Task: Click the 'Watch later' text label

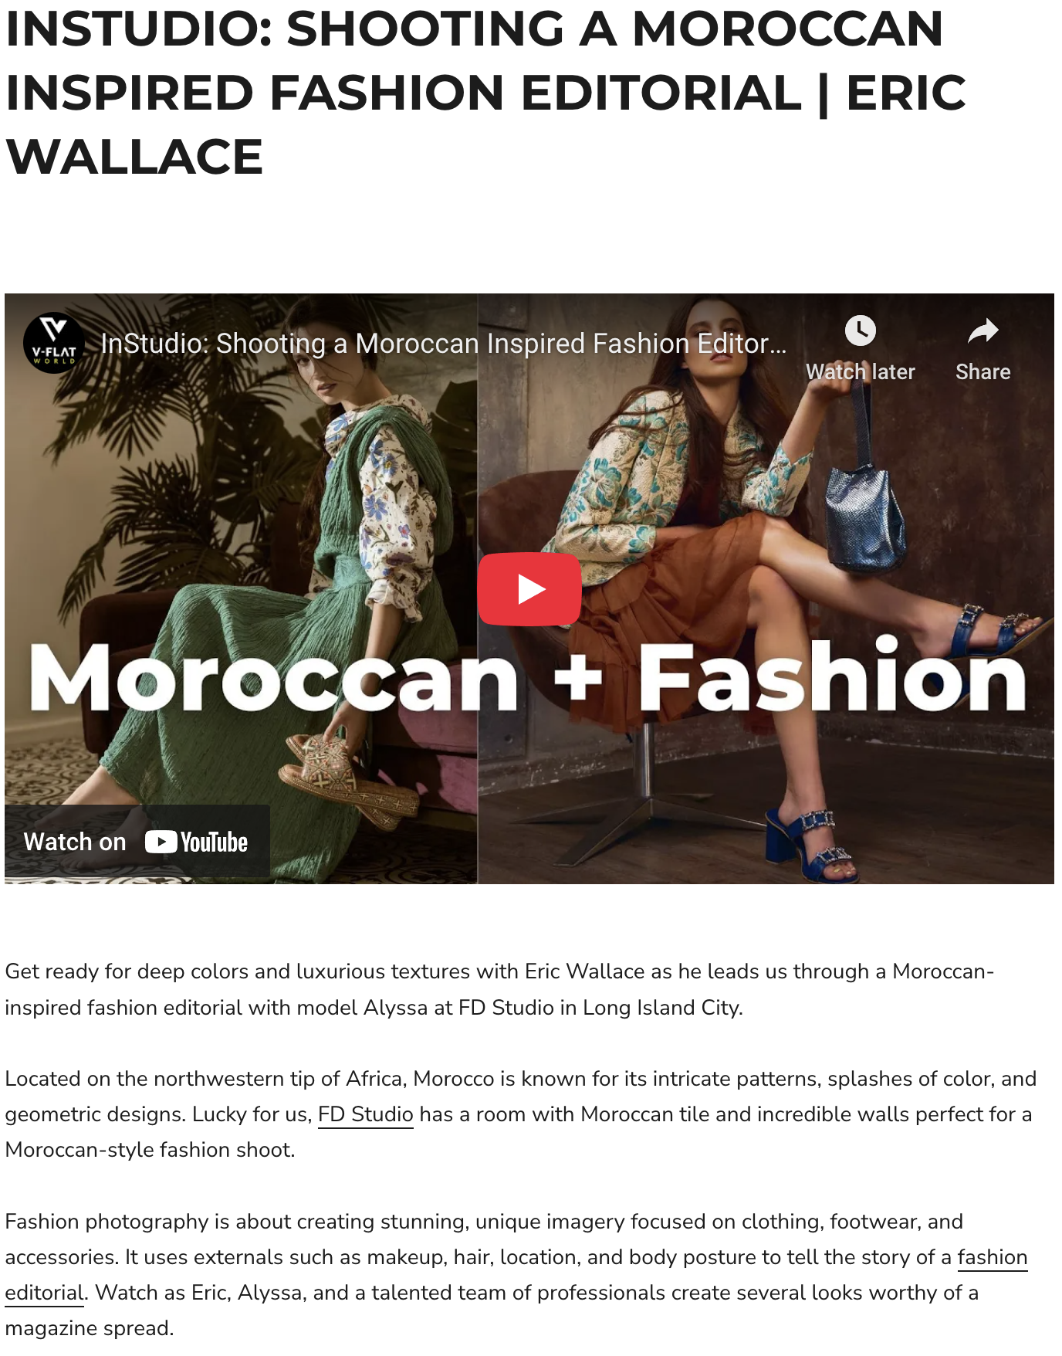Action: 861,372
